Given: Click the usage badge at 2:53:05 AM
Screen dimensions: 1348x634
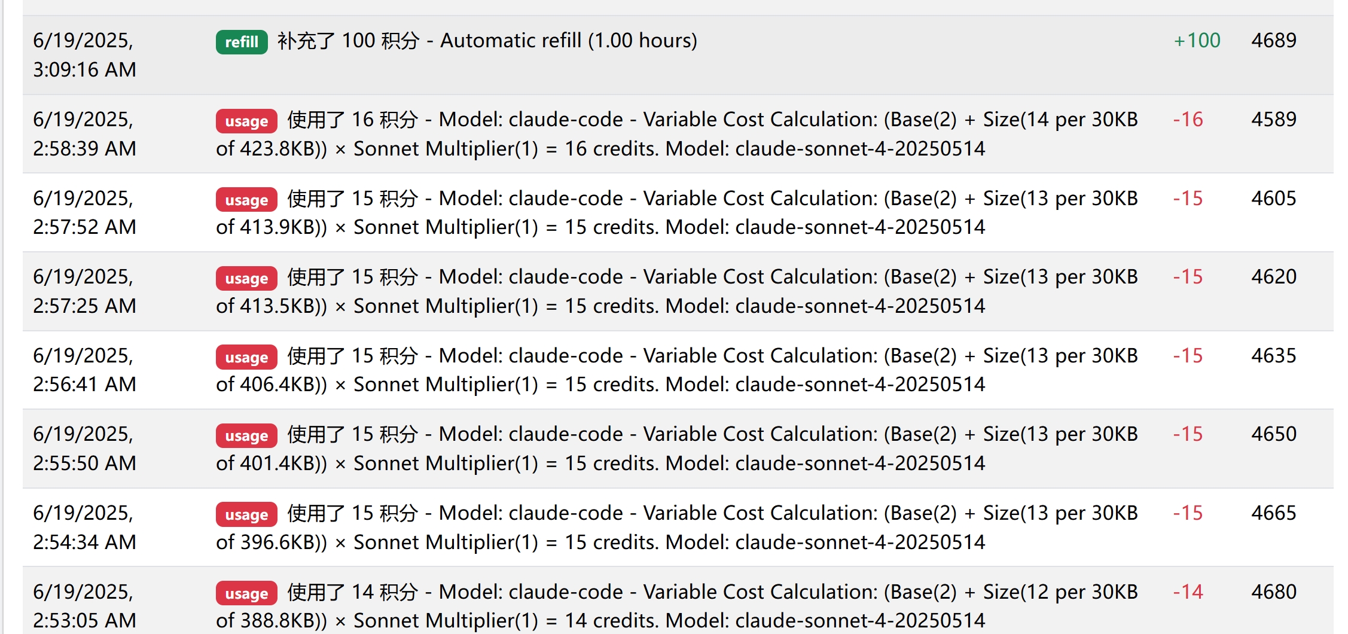Looking at the screenshot, I should (246, 593).
